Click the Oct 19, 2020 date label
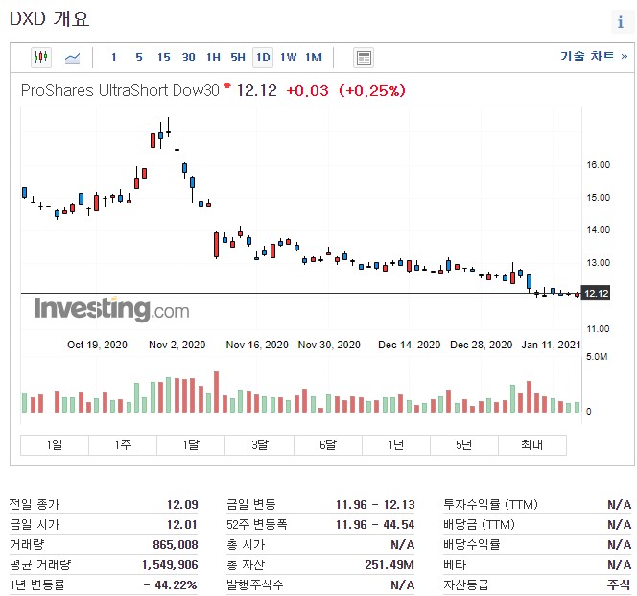Screen dimensions: 637x596 click(97, 345)
